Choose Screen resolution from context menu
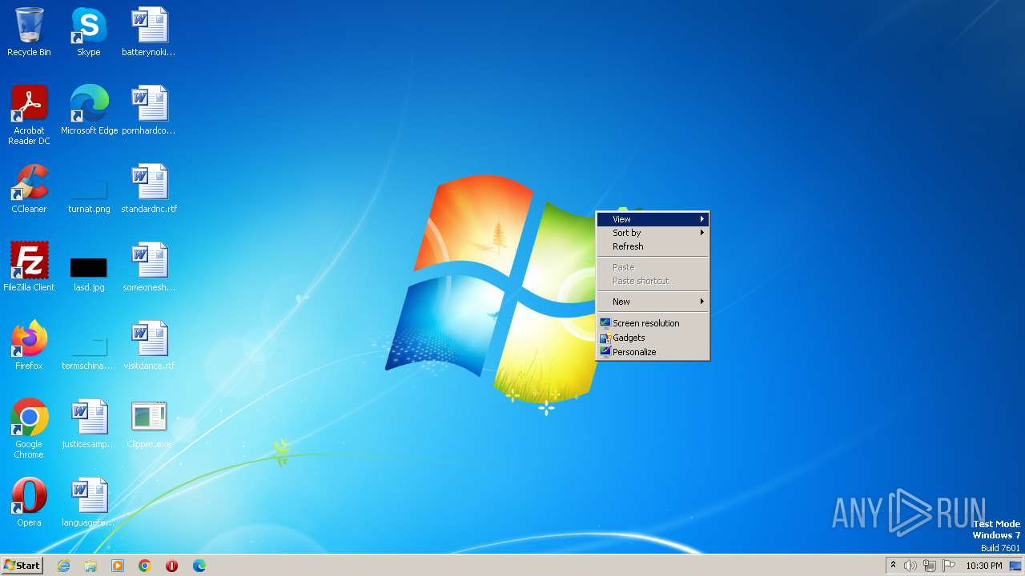 pos(653,323)
